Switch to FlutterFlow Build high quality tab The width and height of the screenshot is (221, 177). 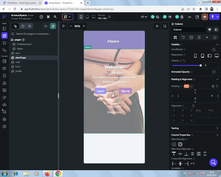coord(22,3)
